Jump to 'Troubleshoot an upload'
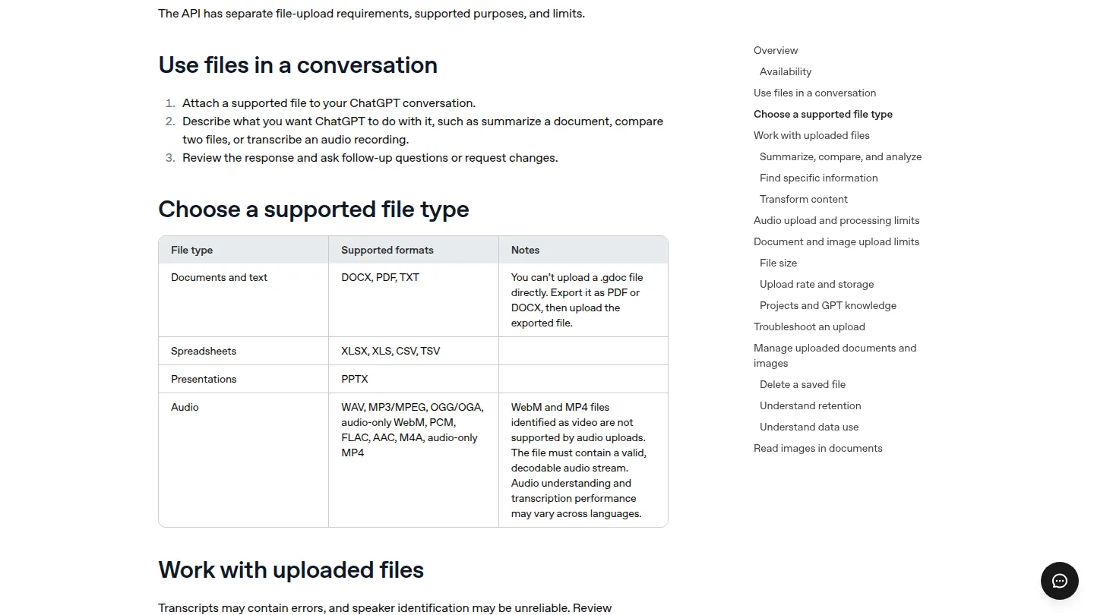The image size is (1094, 615). pos(809,326)
